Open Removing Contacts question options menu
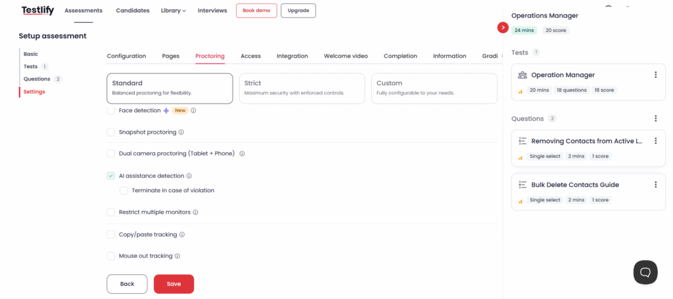Screen dimensions: 673x299 pos(655,141)
